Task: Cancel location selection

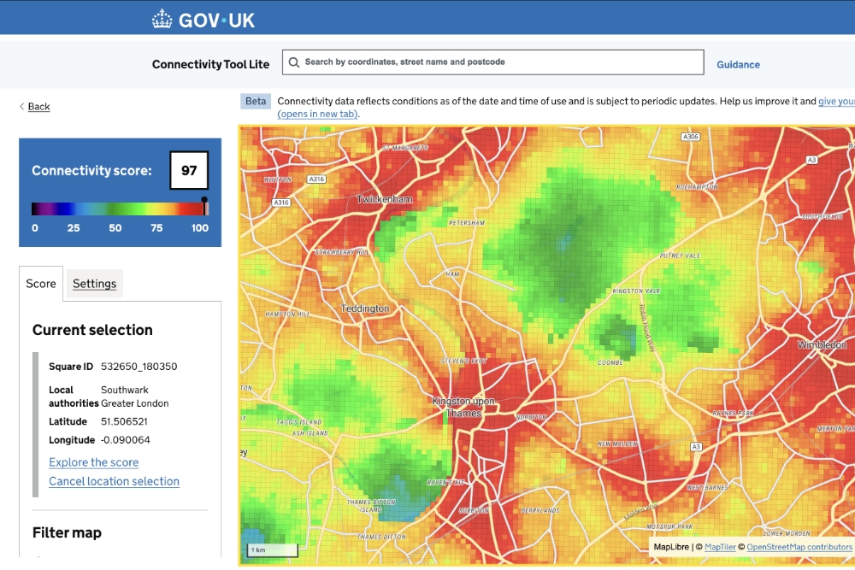Action: (x=114, y=481)
